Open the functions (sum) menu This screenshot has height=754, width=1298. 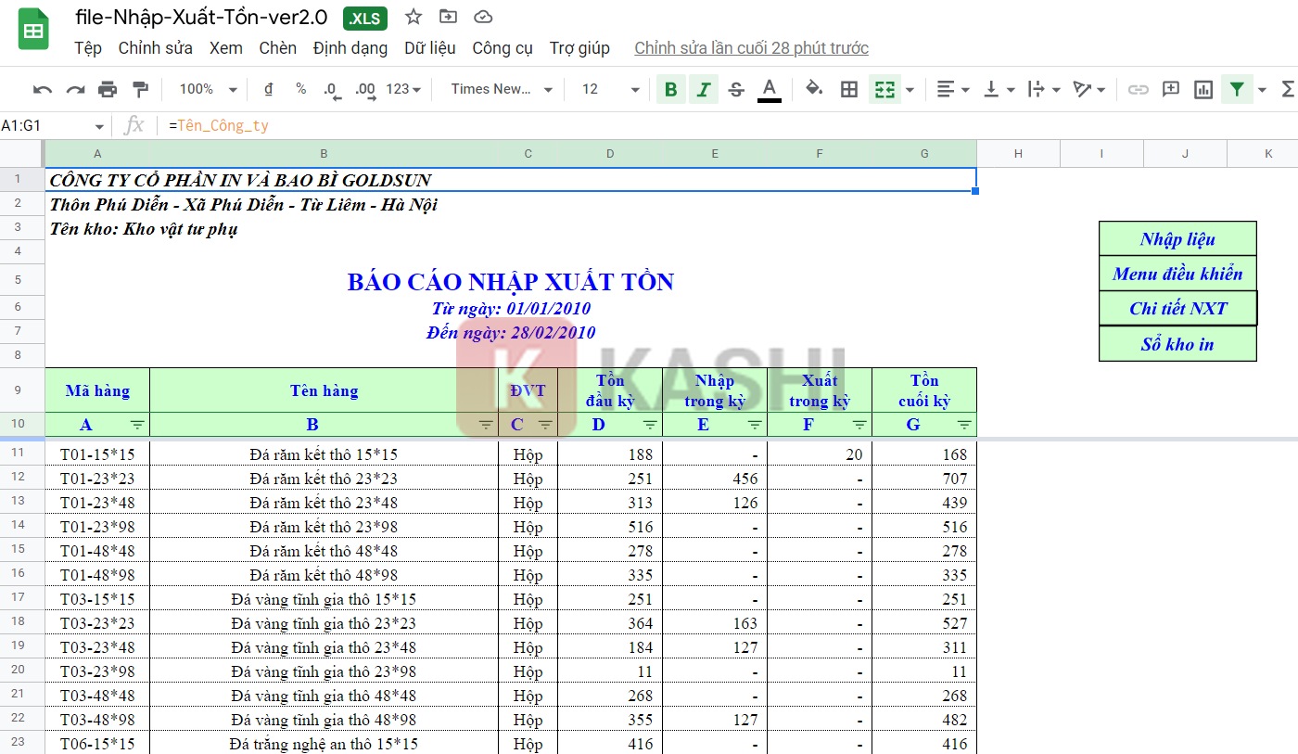click(x=1282, y=89)
